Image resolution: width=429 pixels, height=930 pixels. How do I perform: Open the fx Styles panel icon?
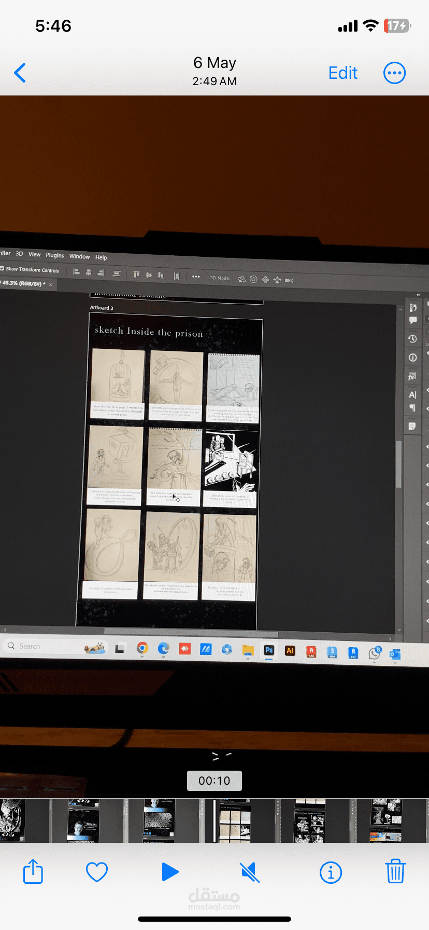[412, 376]
